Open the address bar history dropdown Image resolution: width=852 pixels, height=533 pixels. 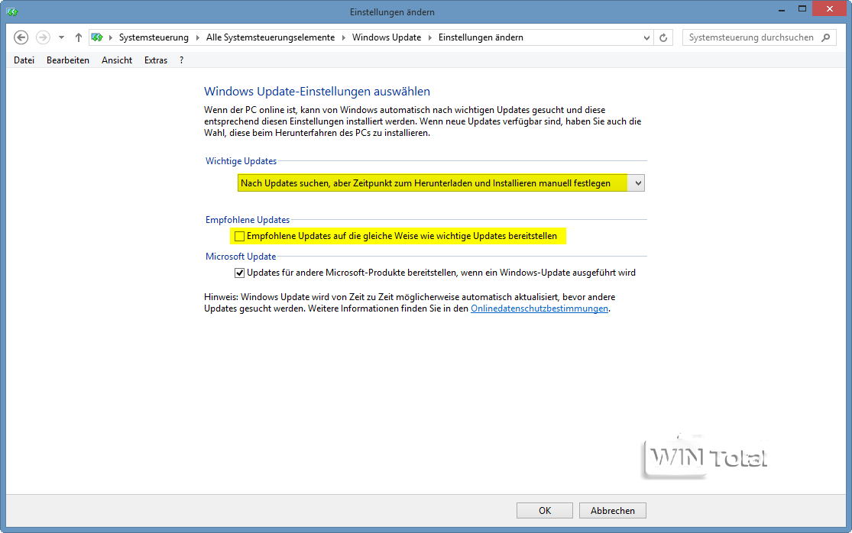(x=646, y=37)
